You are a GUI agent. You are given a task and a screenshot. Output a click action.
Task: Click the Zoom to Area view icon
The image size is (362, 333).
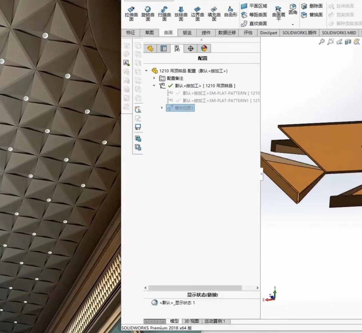coord(330,42)
